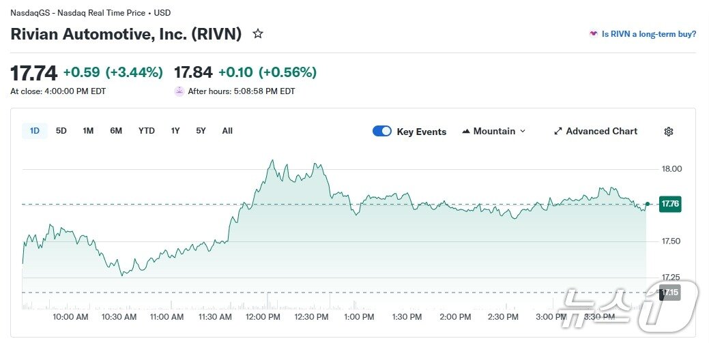The image size is (709, 343).
Task: Select the 5Y time range
Action: pyautogui.click(x=201, y=131)
